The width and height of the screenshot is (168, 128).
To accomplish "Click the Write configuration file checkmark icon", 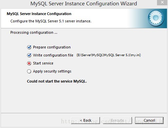I will (29, 55).
